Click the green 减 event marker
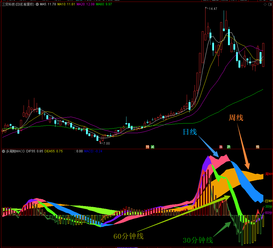 click(x=152, y=147)
